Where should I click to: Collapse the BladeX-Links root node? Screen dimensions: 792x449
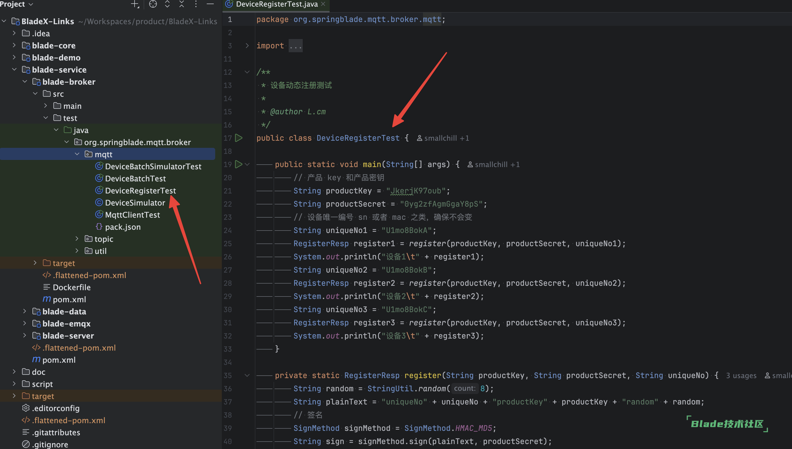point(4,21)
